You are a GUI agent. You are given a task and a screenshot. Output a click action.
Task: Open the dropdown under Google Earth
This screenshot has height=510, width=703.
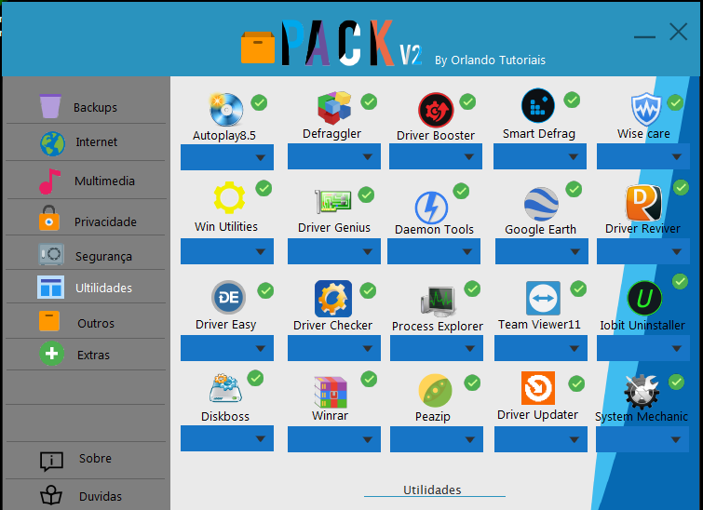(542, 251)
